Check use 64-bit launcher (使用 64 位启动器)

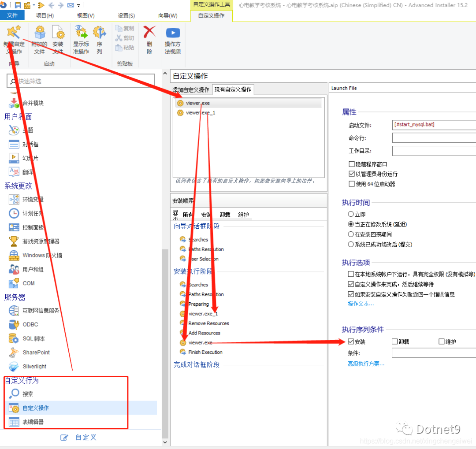pos(352,184)
